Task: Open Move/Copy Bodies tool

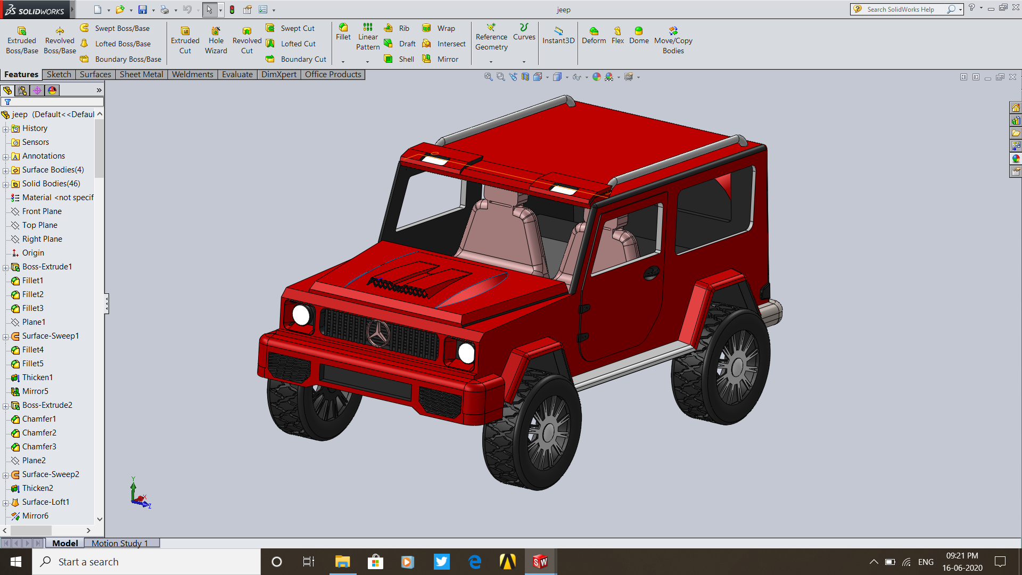Action: pos(673,40)
